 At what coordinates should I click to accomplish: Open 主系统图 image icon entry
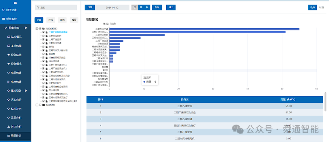click(9, 46)
